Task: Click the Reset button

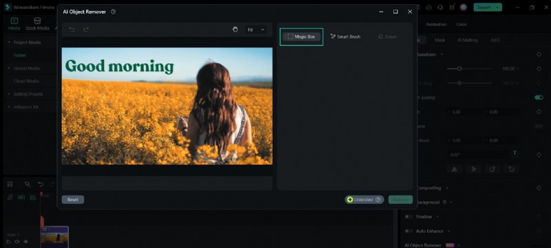Action: (73, 200)
